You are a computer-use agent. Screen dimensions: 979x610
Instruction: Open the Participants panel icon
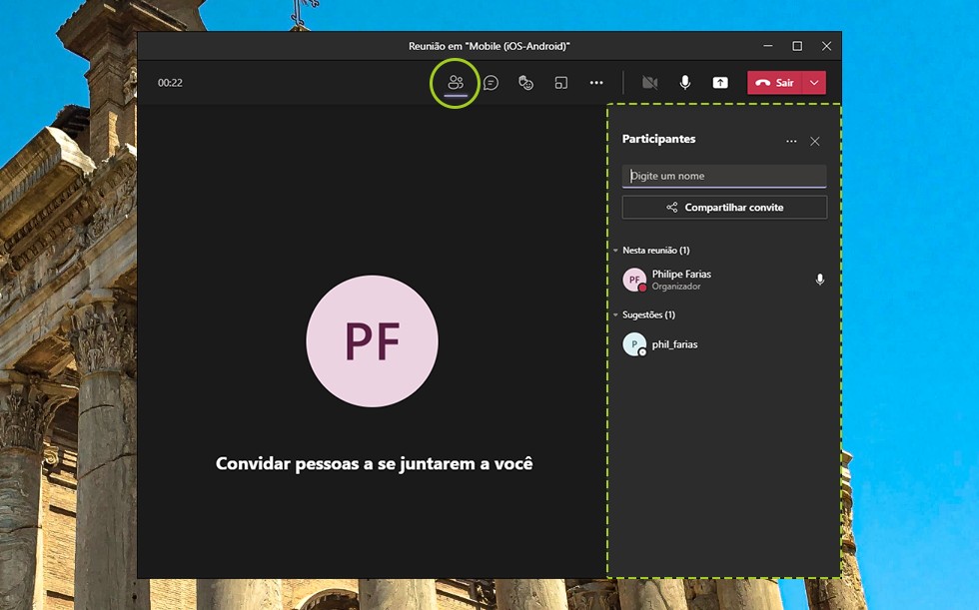pyautogui.click(x=456, y=83)
